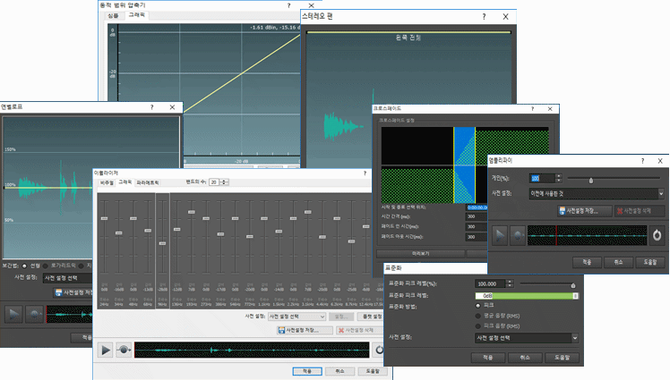Click the 적용 button in Normalize dialog
Image resolution: width=670 pixels, height=380 pixels.
point(488,358)
